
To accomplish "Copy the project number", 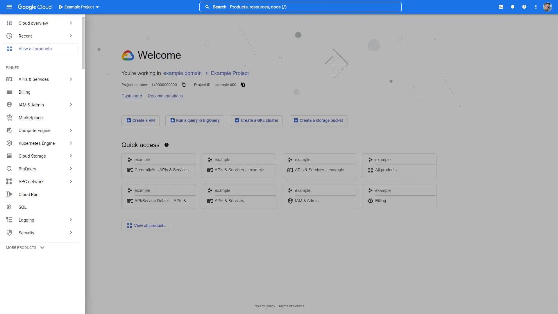I will [184, 85].
